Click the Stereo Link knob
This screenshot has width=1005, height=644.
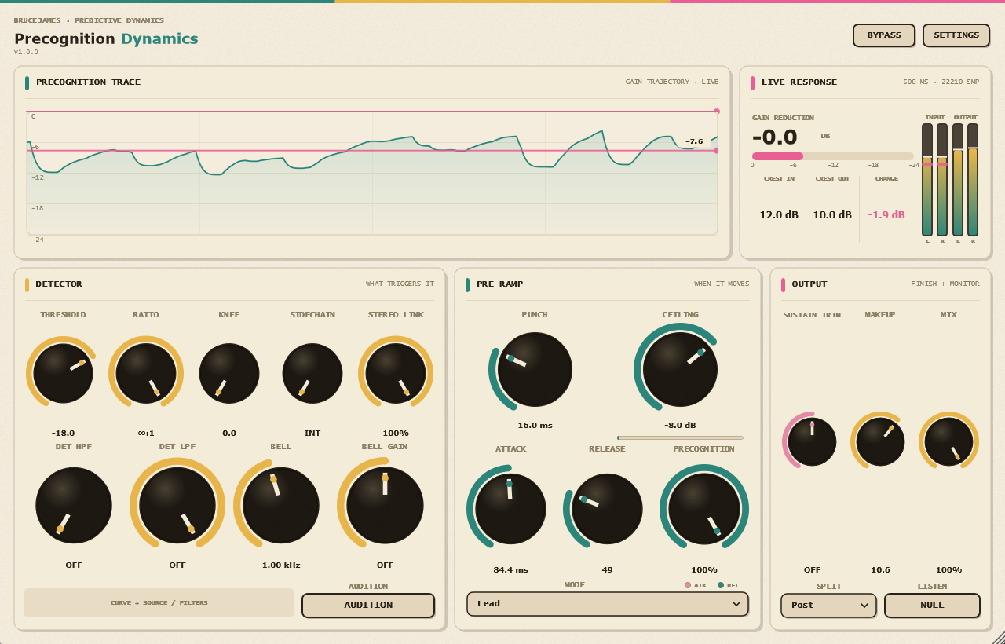(396, 373)
